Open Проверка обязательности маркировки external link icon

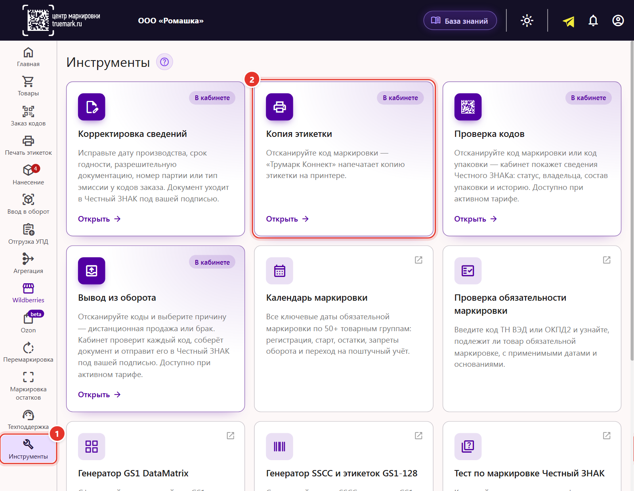[x=607, y=260]
